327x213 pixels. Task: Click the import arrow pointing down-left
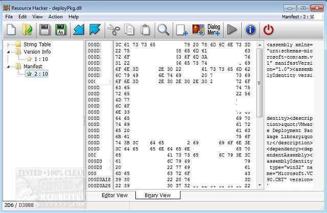click(x=79, y=30)
